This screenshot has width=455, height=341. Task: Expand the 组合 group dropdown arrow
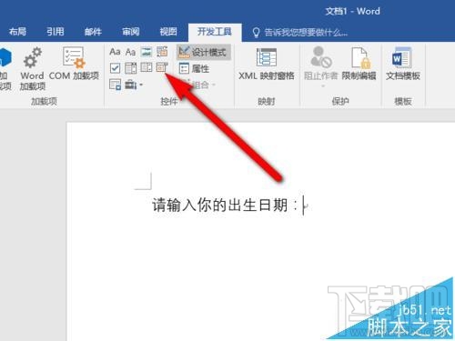click(x=214, y=85)
